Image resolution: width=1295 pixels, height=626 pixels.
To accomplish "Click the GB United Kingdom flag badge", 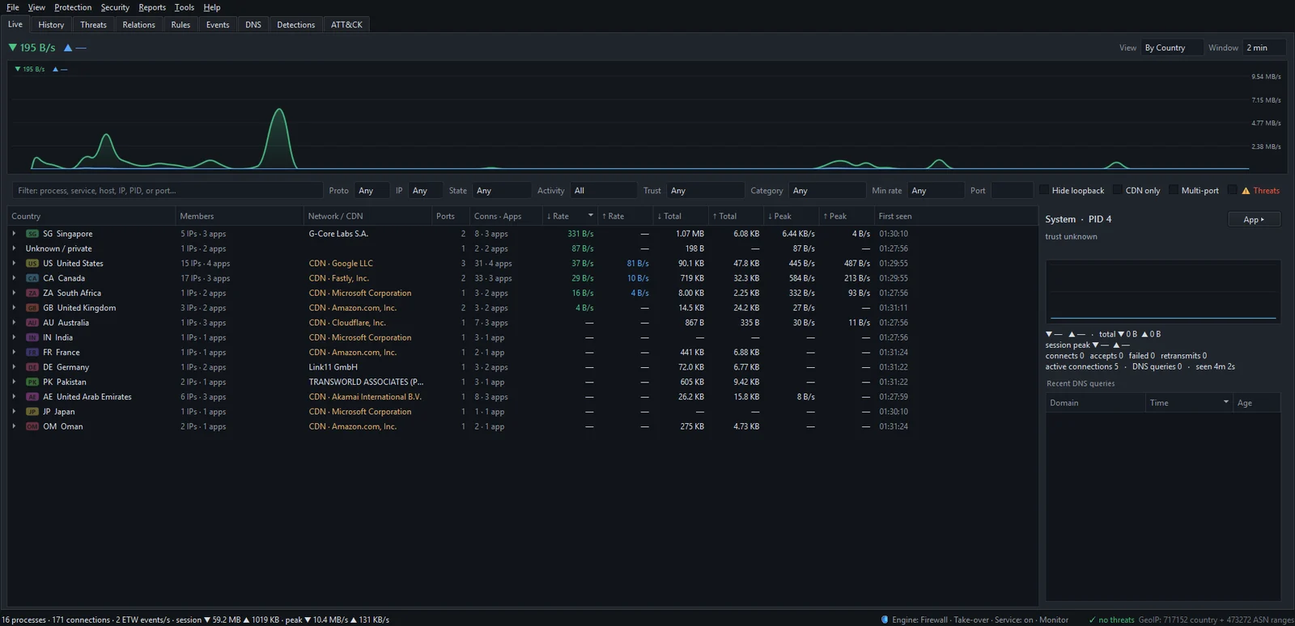I will [32, 308].
